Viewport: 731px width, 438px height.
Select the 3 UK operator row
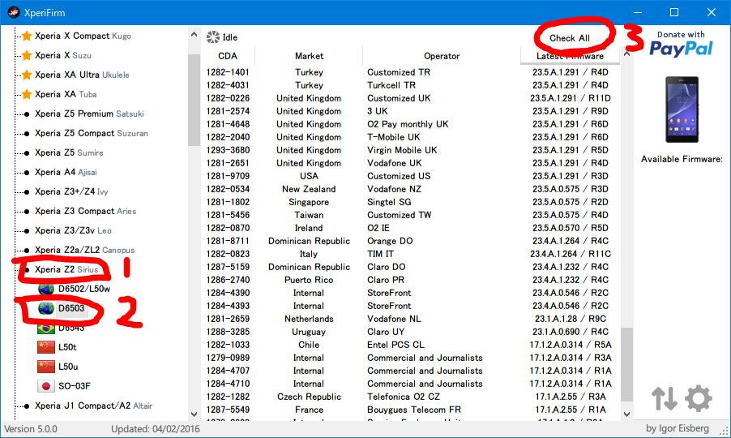pyautogui.click(x=411, y=111)
